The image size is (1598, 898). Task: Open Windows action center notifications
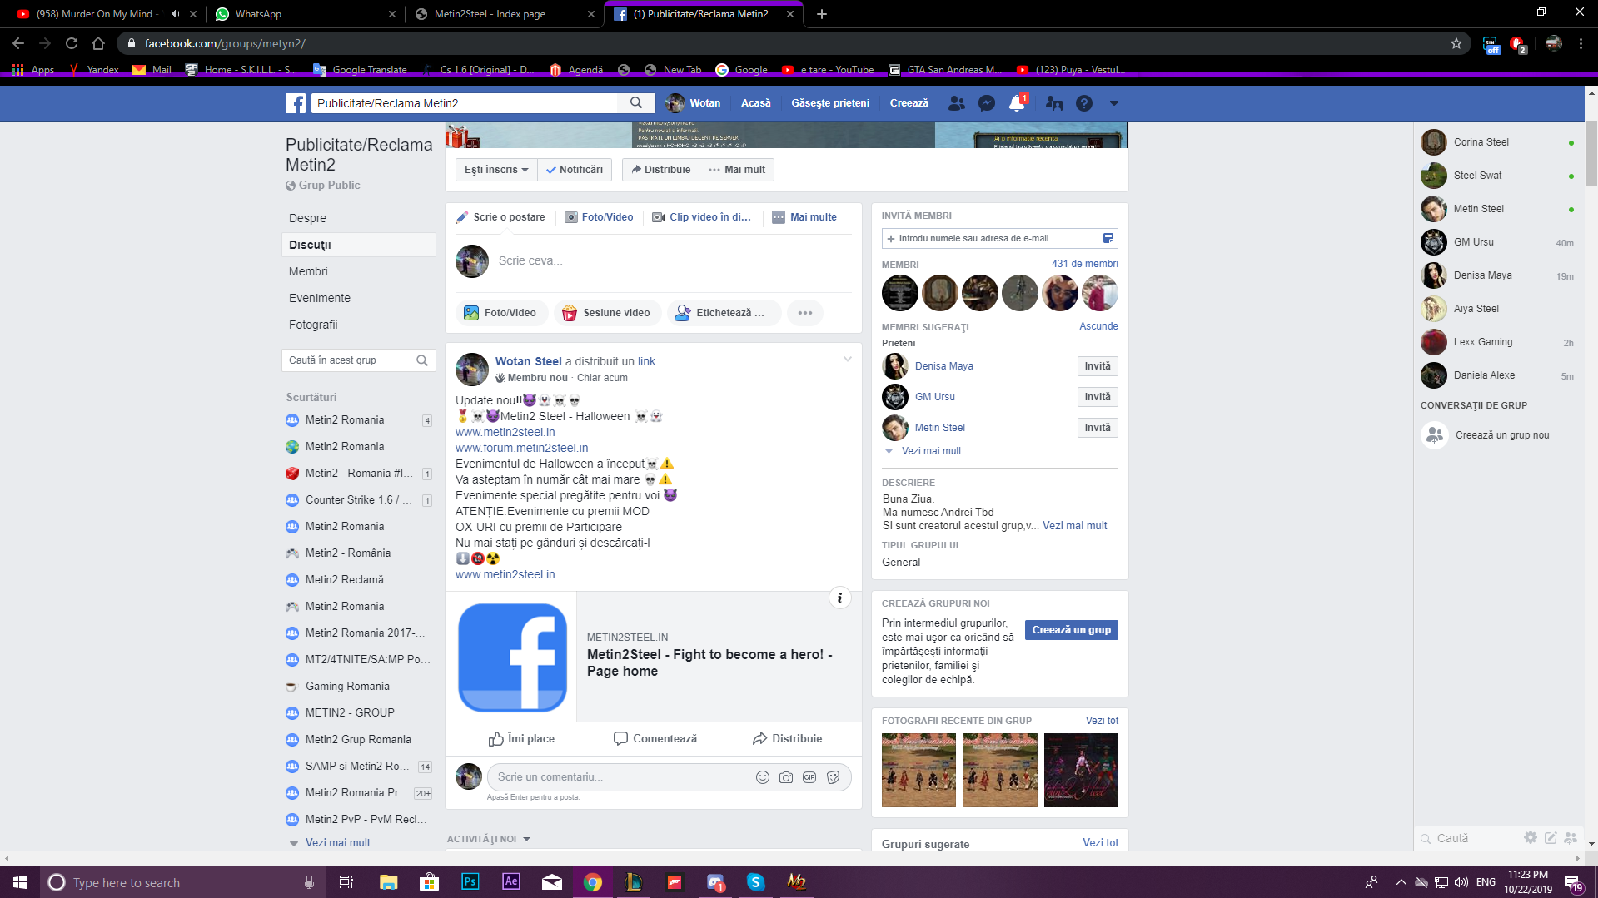1573,882
